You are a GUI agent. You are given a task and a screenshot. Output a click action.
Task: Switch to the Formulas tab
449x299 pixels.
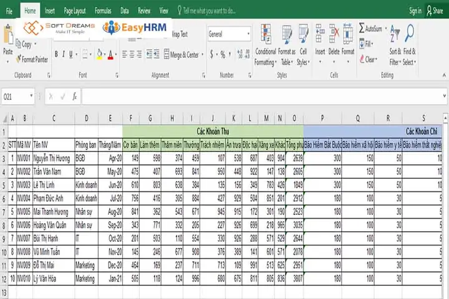(x=103, y=11)
